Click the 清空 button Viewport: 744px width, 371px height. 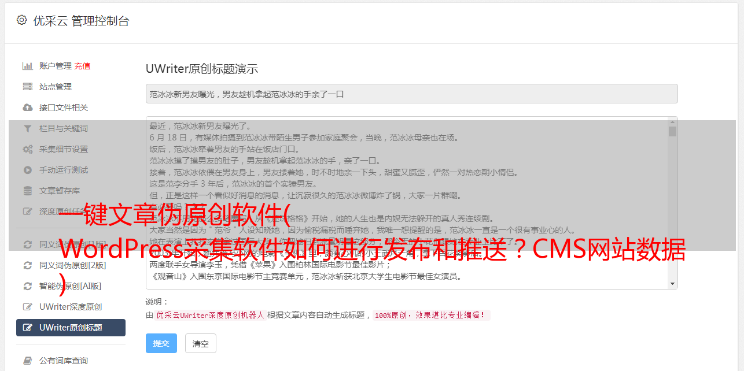[200, 343]
